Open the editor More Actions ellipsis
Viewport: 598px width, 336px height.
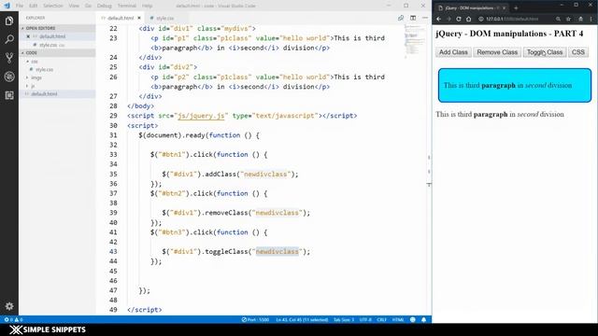[425, 18]
